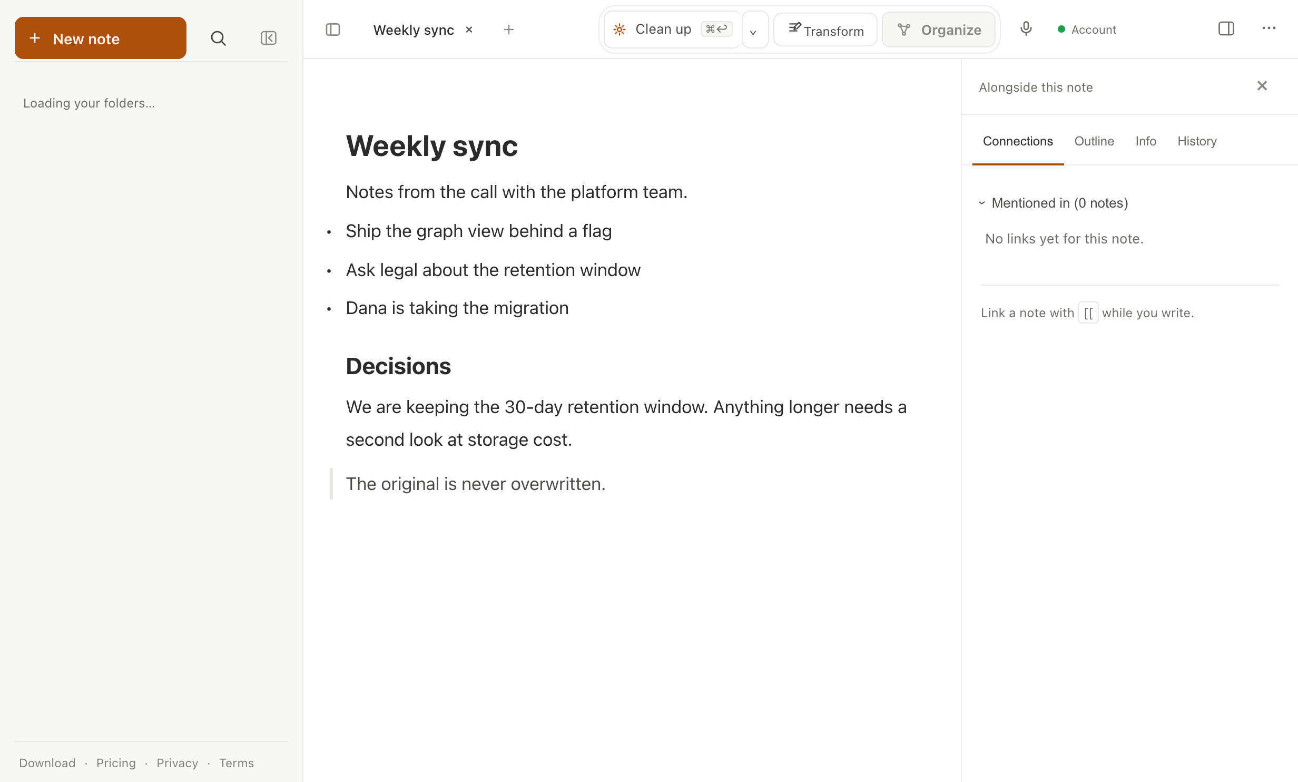The height and width of the screenshot is (782, 1298).
Task: Collapse the Mentioned in (0 notes) section
Action: 1053,203
